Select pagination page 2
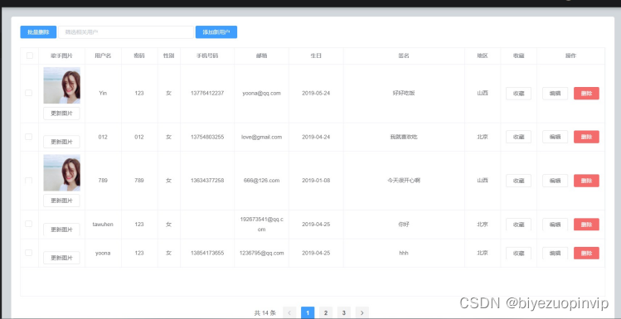Screen dimensions: 621x319 coord(326,312)
